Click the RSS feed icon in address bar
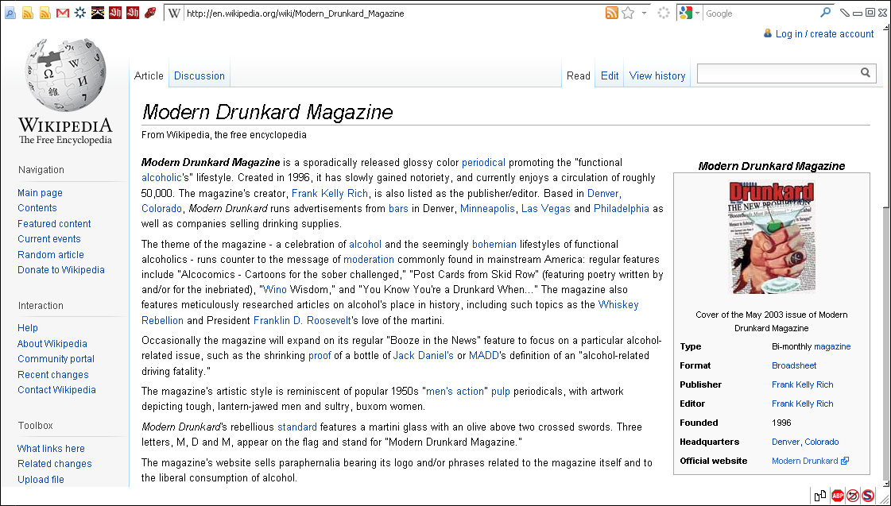The height and width of the screenshot is (506, 891). pyautogui.click(x=611, y=13)
